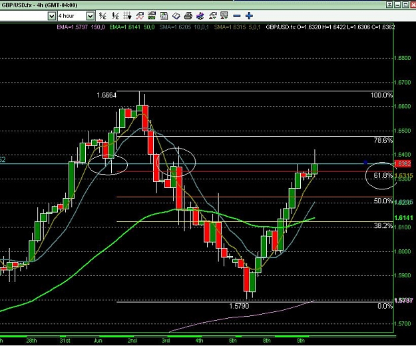Click the 5th date label on time axis
This screenshot has height=346, width=416.
tap(233, 341)
